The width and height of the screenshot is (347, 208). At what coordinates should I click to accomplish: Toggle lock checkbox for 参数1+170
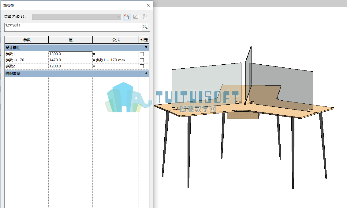142,60
